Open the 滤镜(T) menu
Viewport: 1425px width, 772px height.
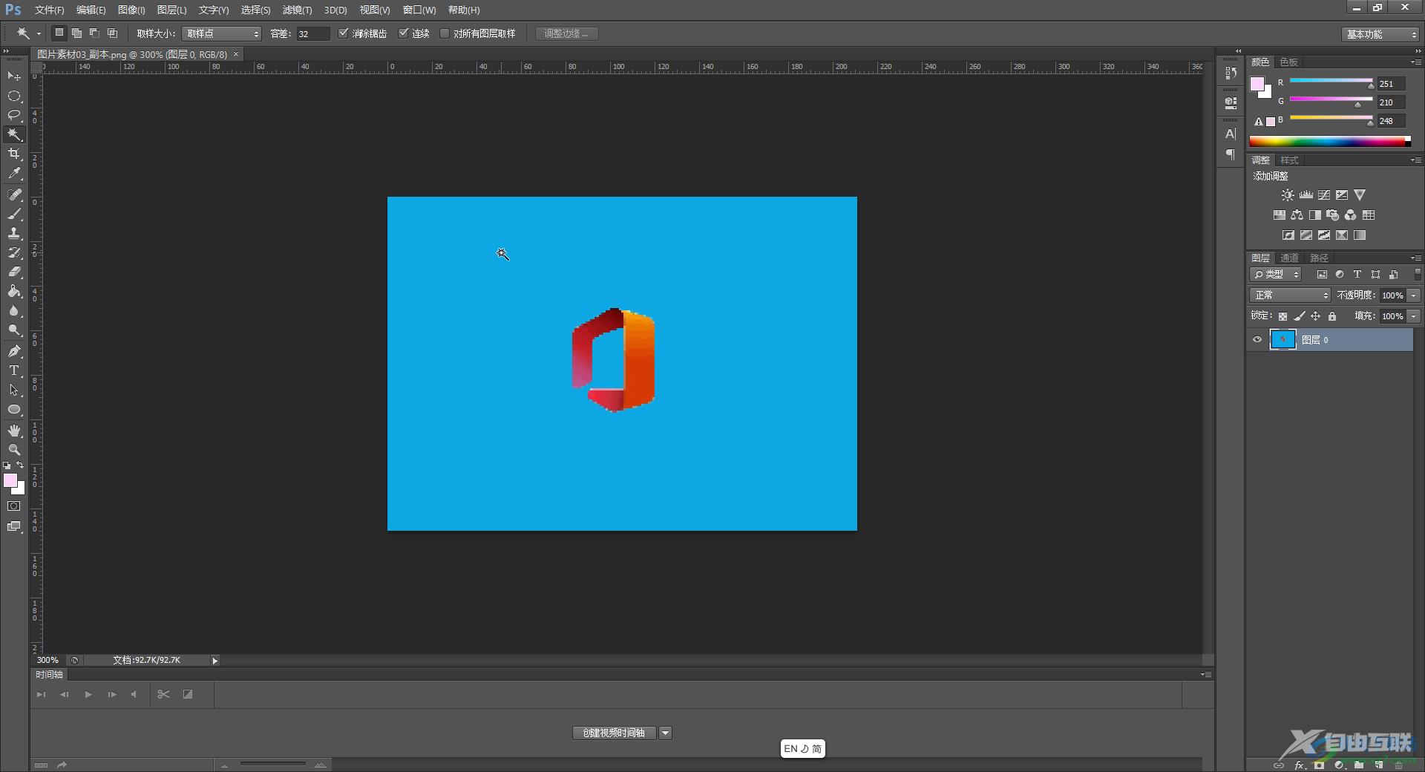(x=297, y=10)
